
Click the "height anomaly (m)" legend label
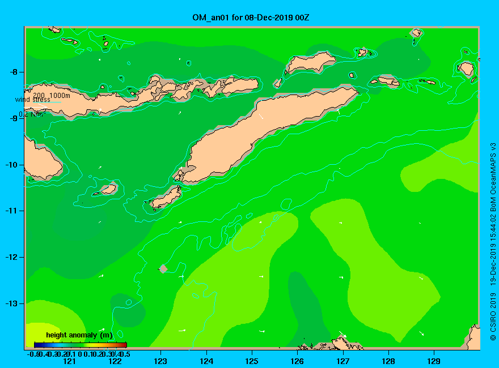point(79,335)
